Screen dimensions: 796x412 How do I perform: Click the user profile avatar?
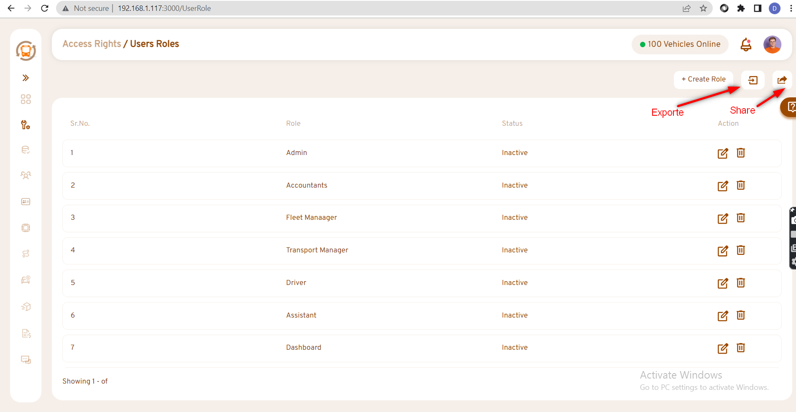(x=772, y=44)
